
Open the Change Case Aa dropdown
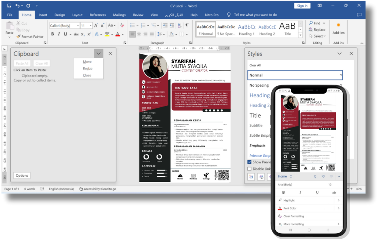(x=112, y=25)
